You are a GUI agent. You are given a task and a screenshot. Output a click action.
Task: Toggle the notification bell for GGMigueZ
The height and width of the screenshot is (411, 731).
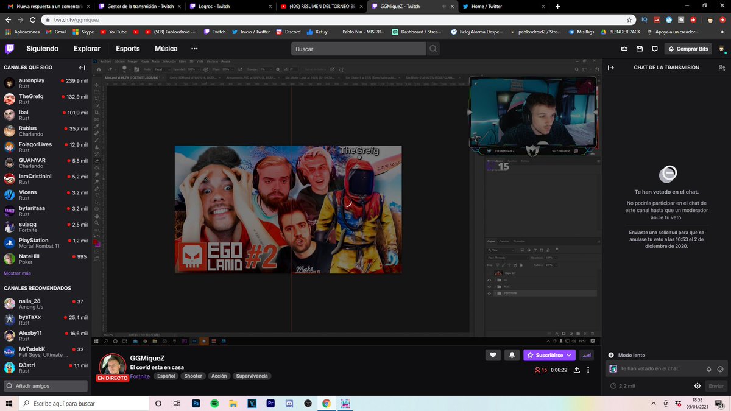(512, 355)
